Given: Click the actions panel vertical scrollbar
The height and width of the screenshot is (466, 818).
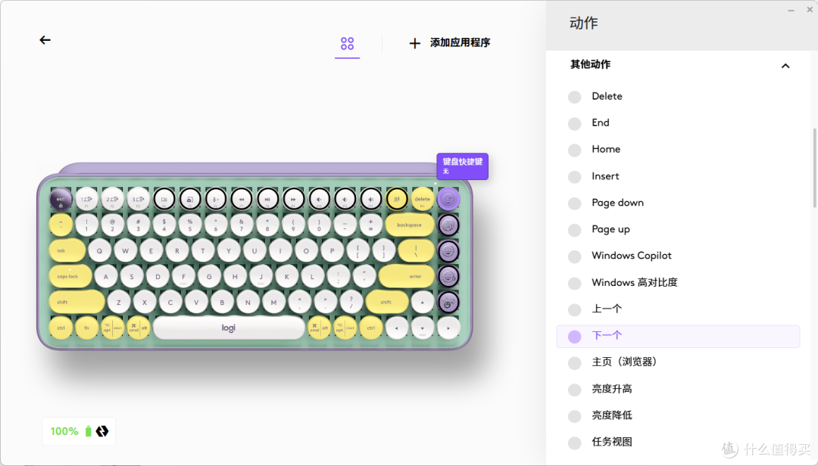Looking at the screenshot, I should click(x=814, y=168).
